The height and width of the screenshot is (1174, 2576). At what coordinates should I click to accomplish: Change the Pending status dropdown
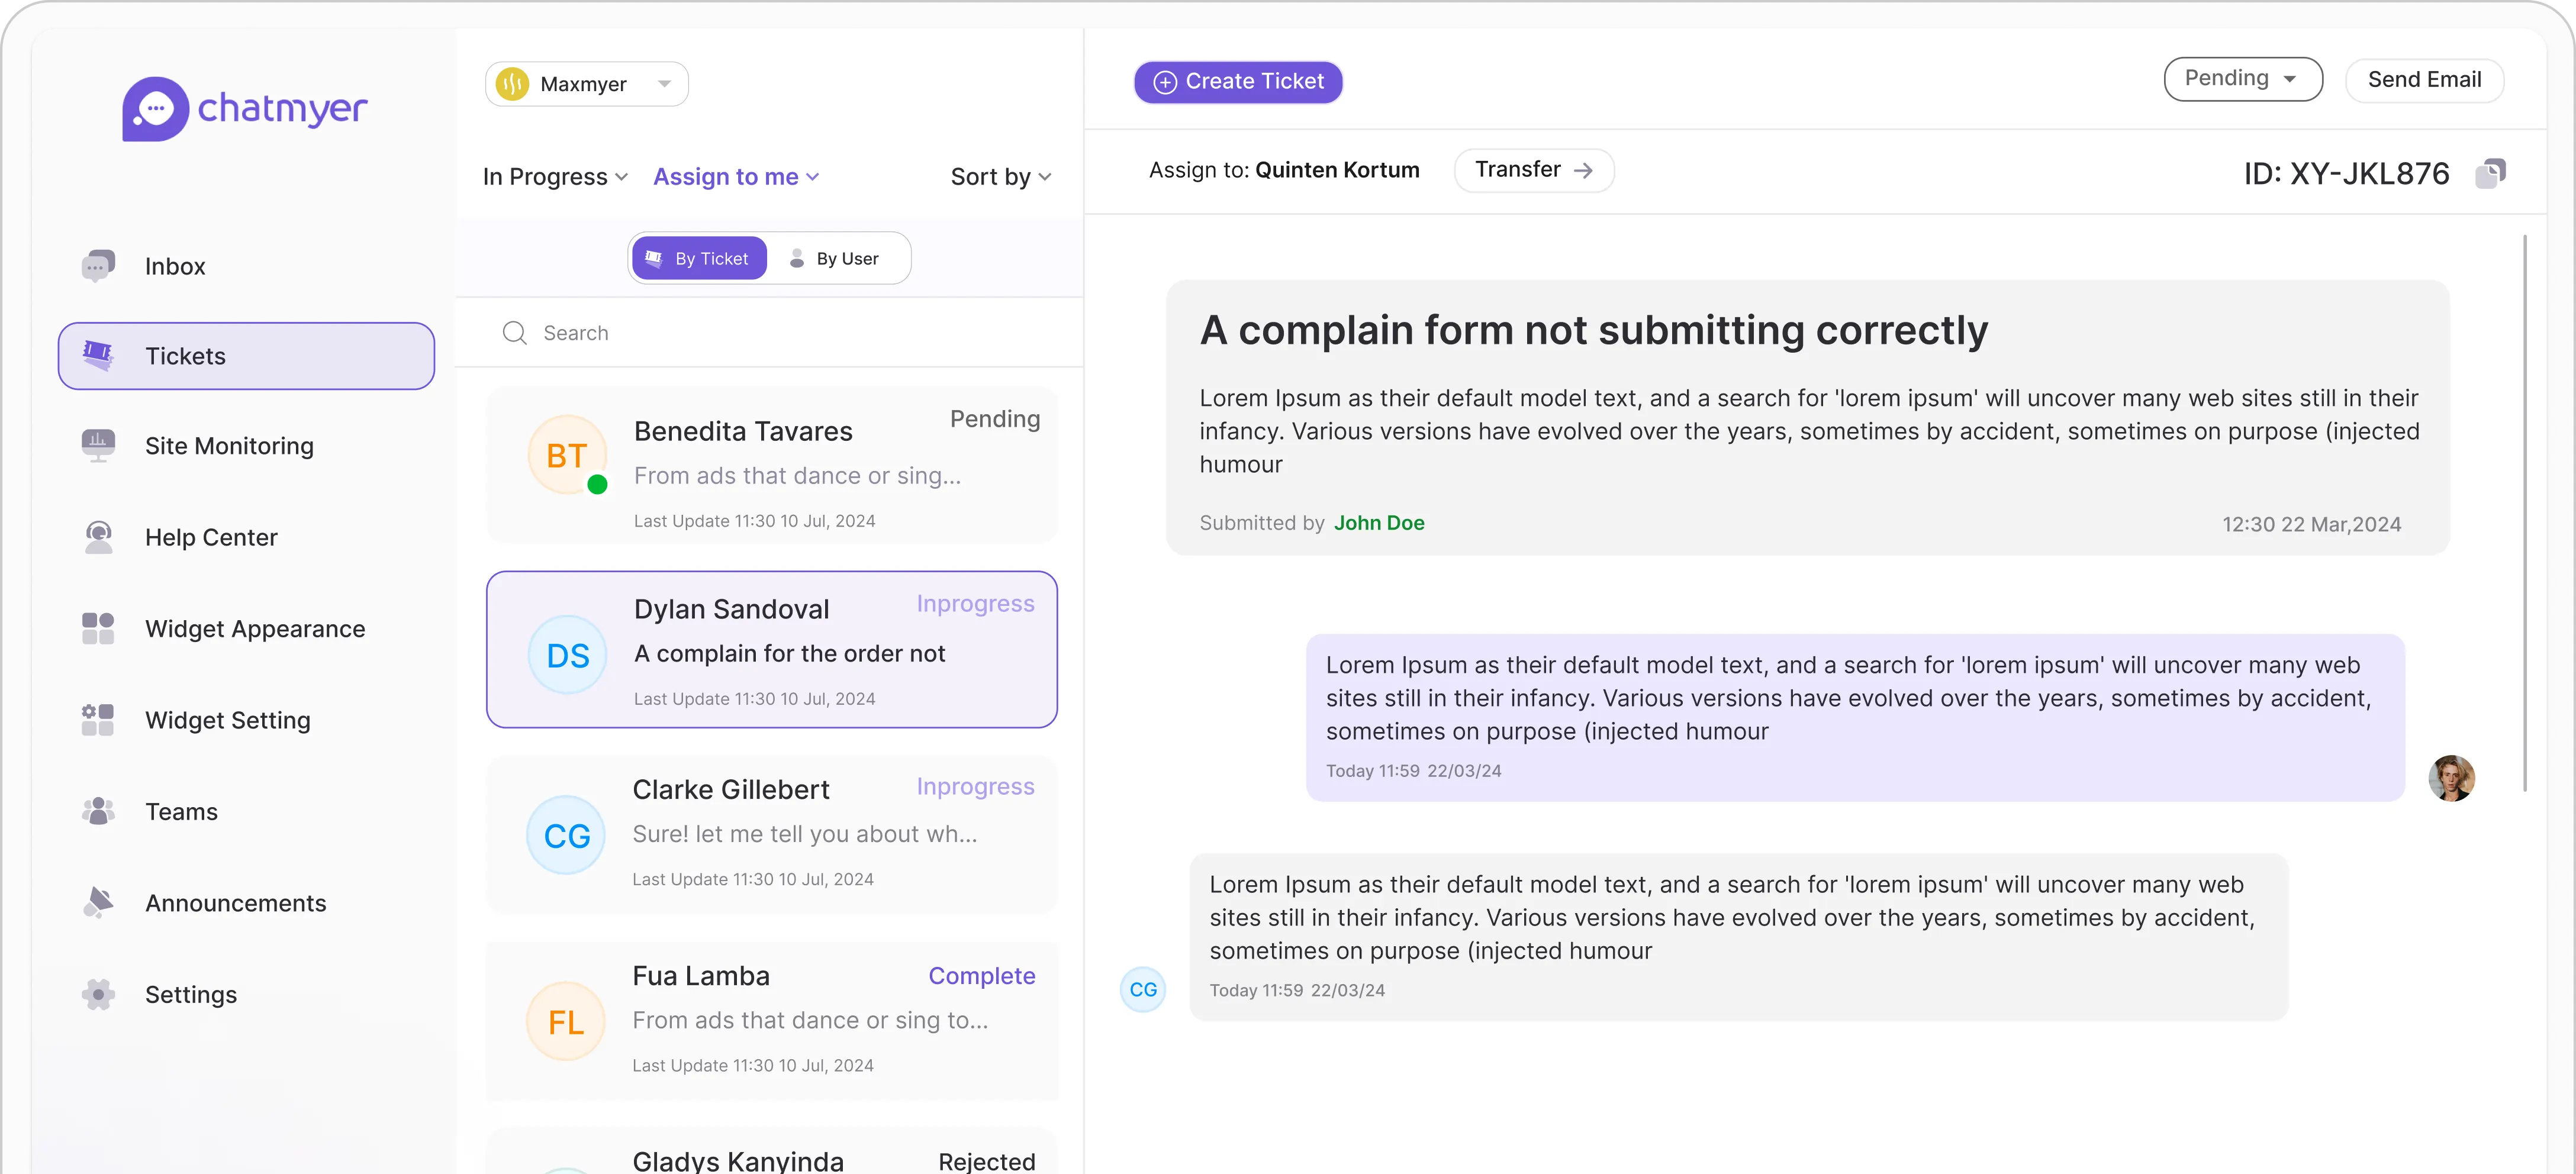click(2243, 78)
